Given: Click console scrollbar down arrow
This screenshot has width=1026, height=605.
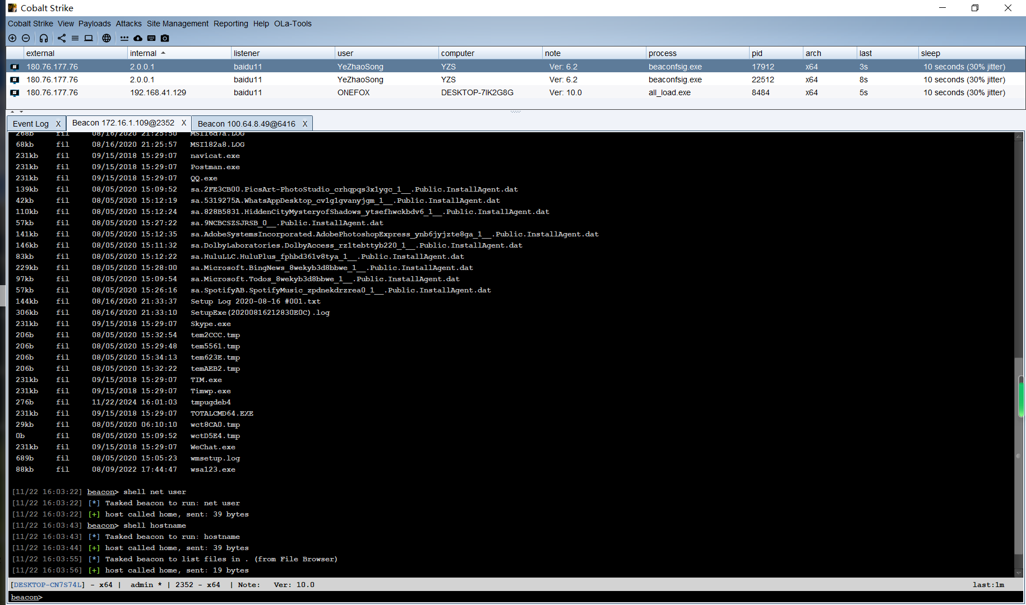Looking at the screenshot, I should tap(1019, 573).
